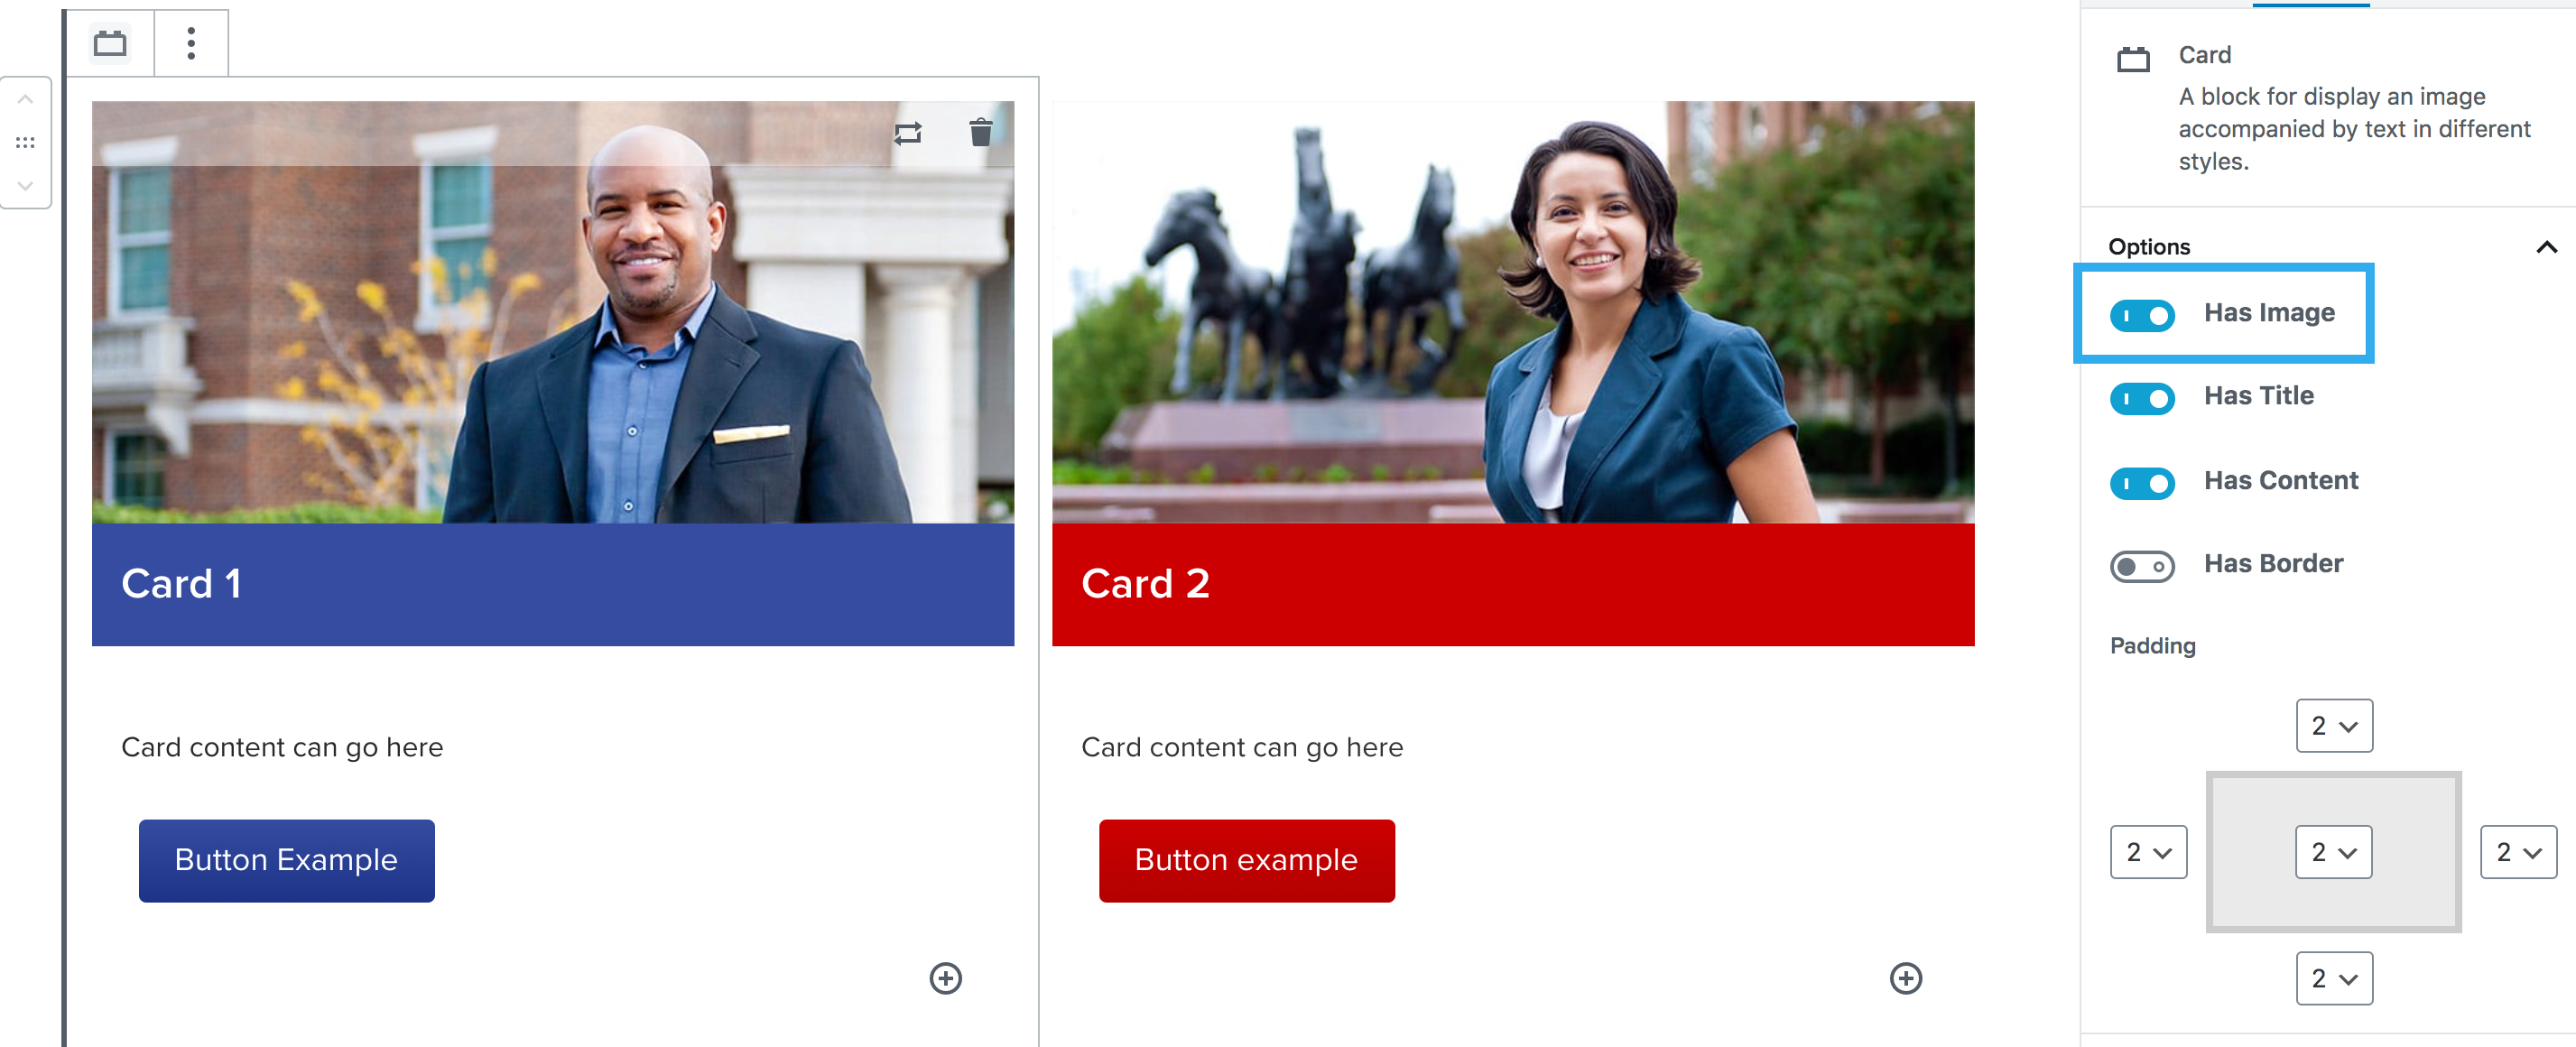2576x1047 pixels.
Task: Switch off the Has Content toggle
Action: tap(2142, 484)
